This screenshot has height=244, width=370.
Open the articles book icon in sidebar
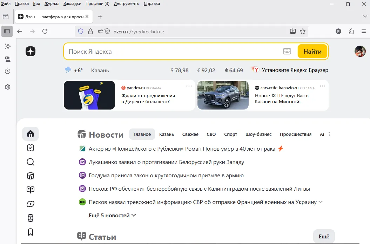(31, 190)
